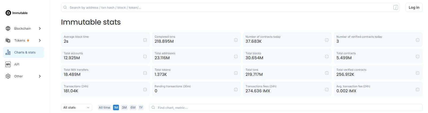Image resolution: width=428 pixels, height=113 pixels.
Task: Click info icon on Pending transactions card
Action: (x=236, y=90)
